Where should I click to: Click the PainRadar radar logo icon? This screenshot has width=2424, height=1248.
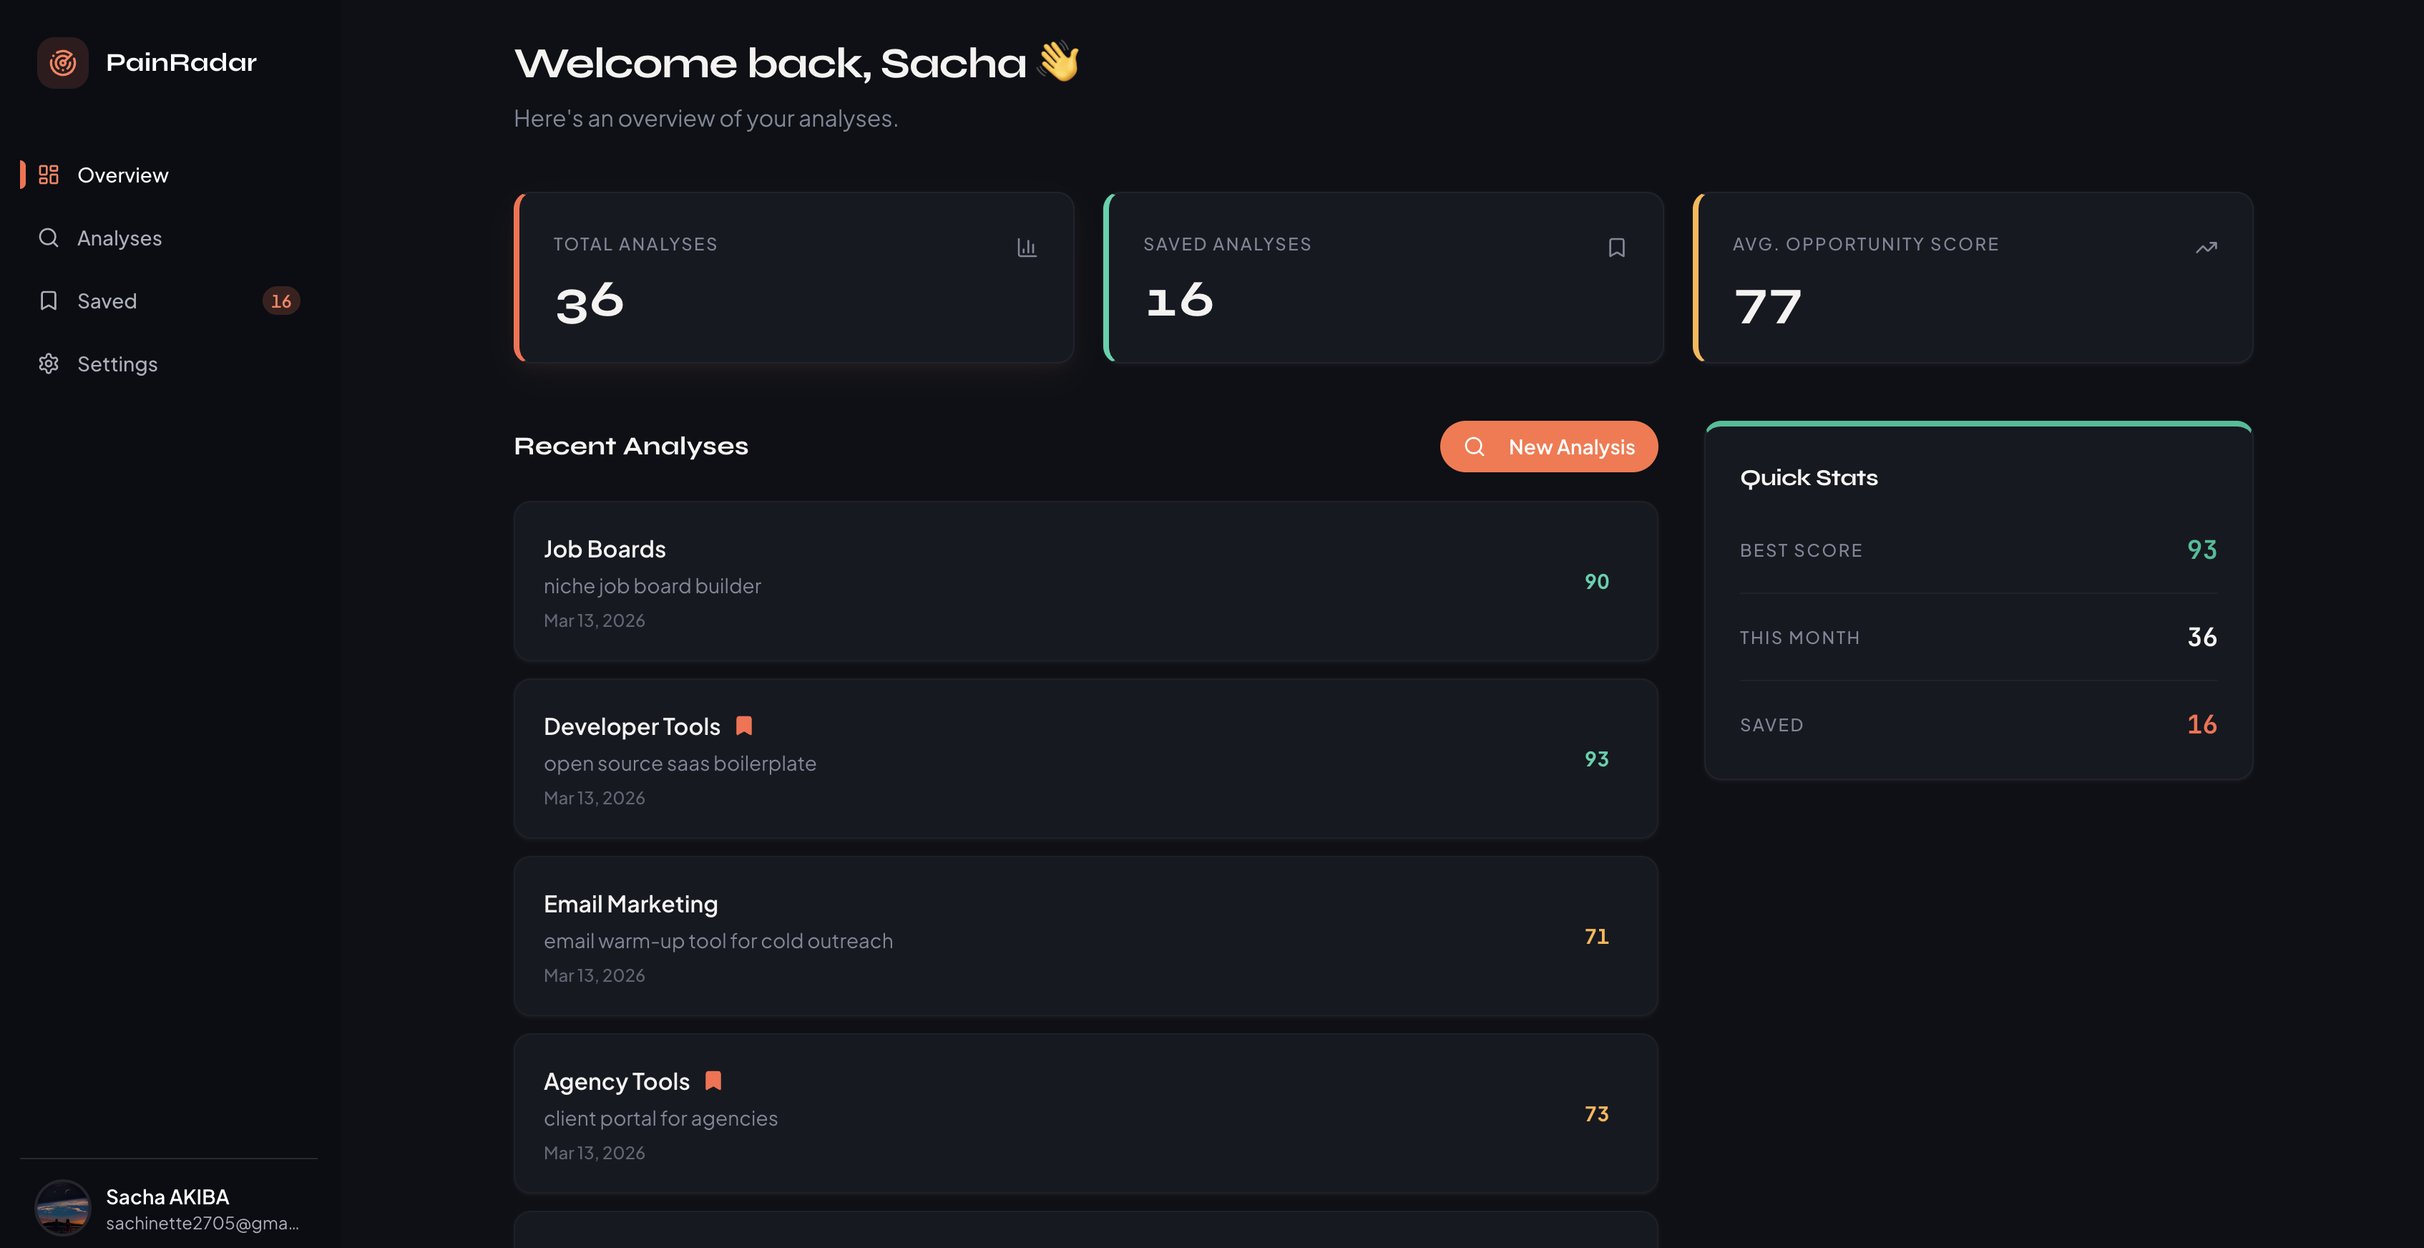pos(62,63)
